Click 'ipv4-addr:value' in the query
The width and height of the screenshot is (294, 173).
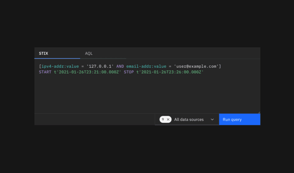pos(60,67)
